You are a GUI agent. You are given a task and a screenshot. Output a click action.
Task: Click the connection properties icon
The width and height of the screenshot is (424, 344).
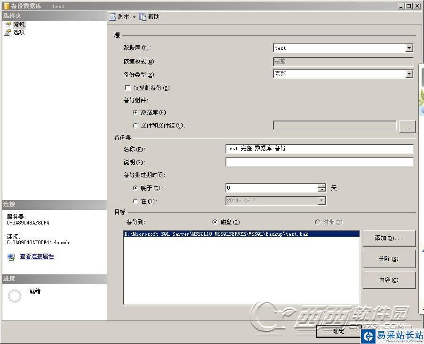(x=11, y=256)
